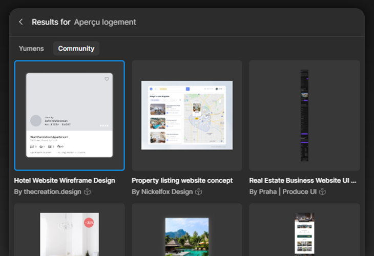The width and height of the screenshot is (374, 256).
Task: Go back using the left chevron arrow
Action: (21, 22)
